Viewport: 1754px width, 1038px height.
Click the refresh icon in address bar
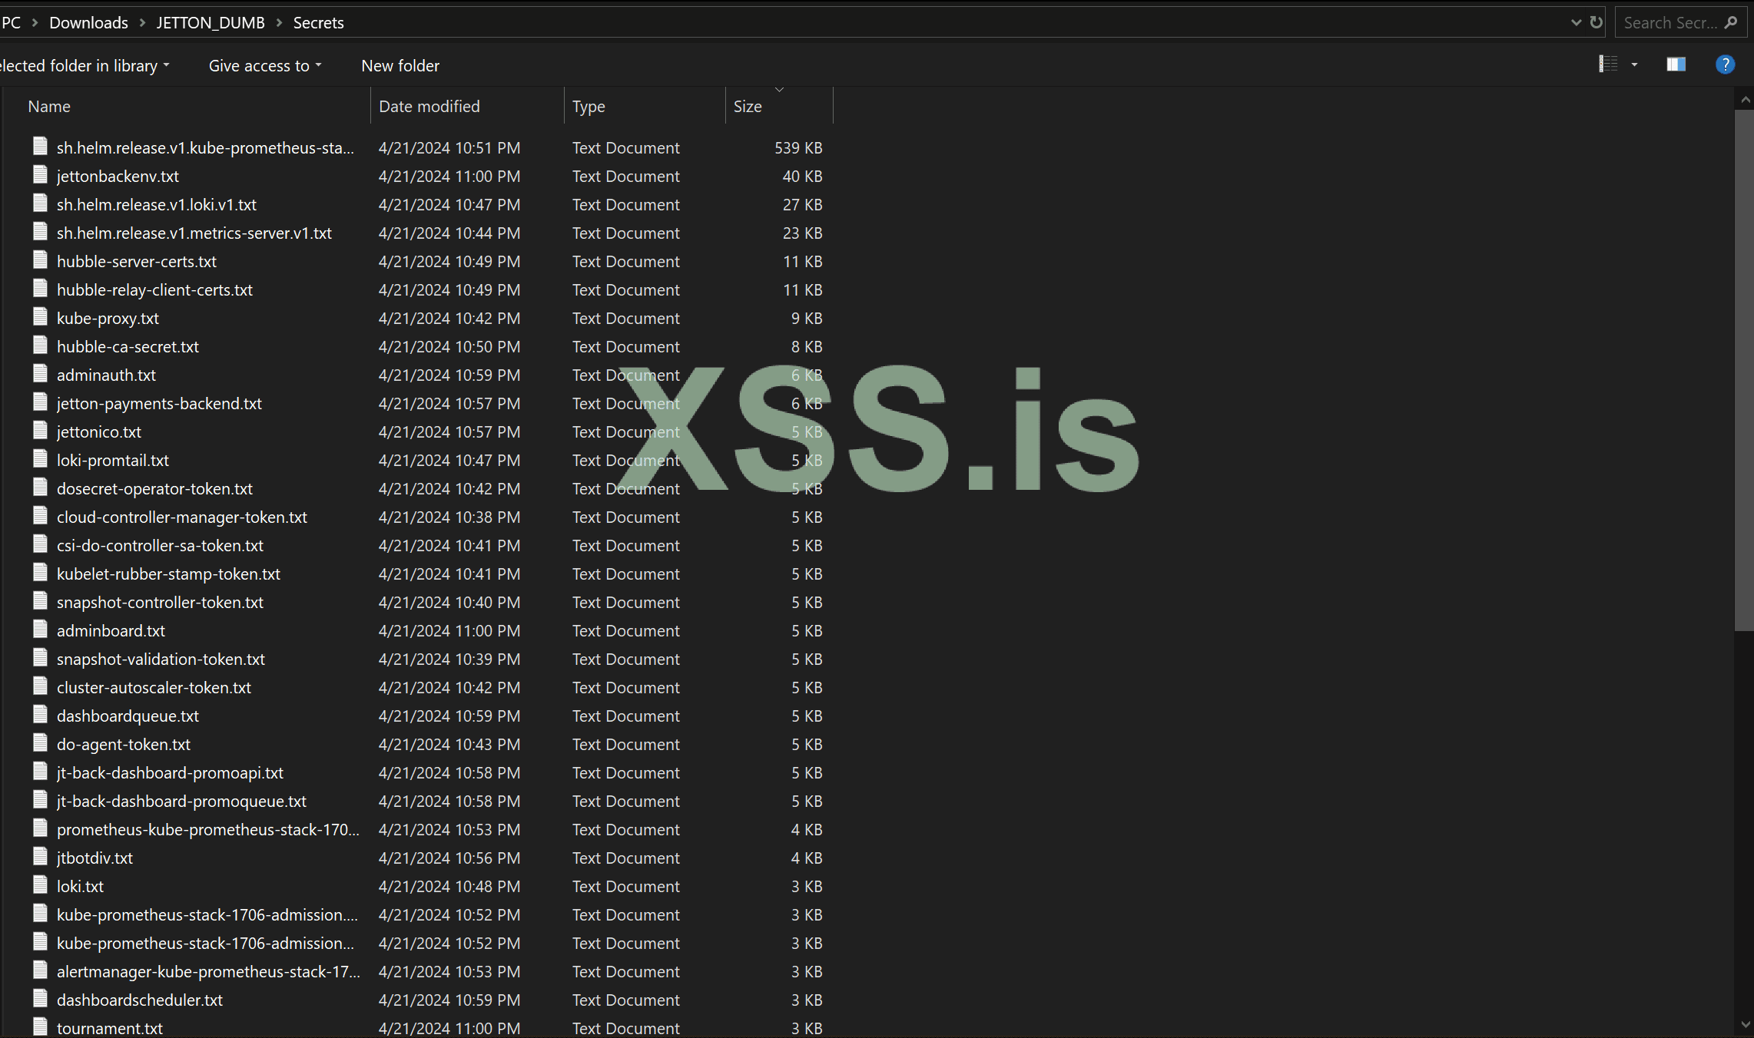pyautogui.click(x=1597, y=22)
